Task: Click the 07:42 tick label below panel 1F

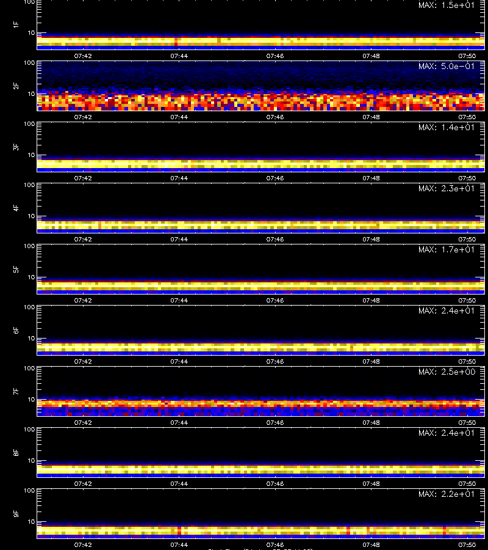Action: [83, 56]
